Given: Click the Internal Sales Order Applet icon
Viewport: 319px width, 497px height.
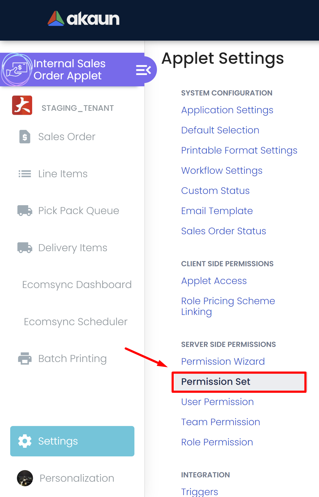Looking at the screenshot, I should 17,69.
